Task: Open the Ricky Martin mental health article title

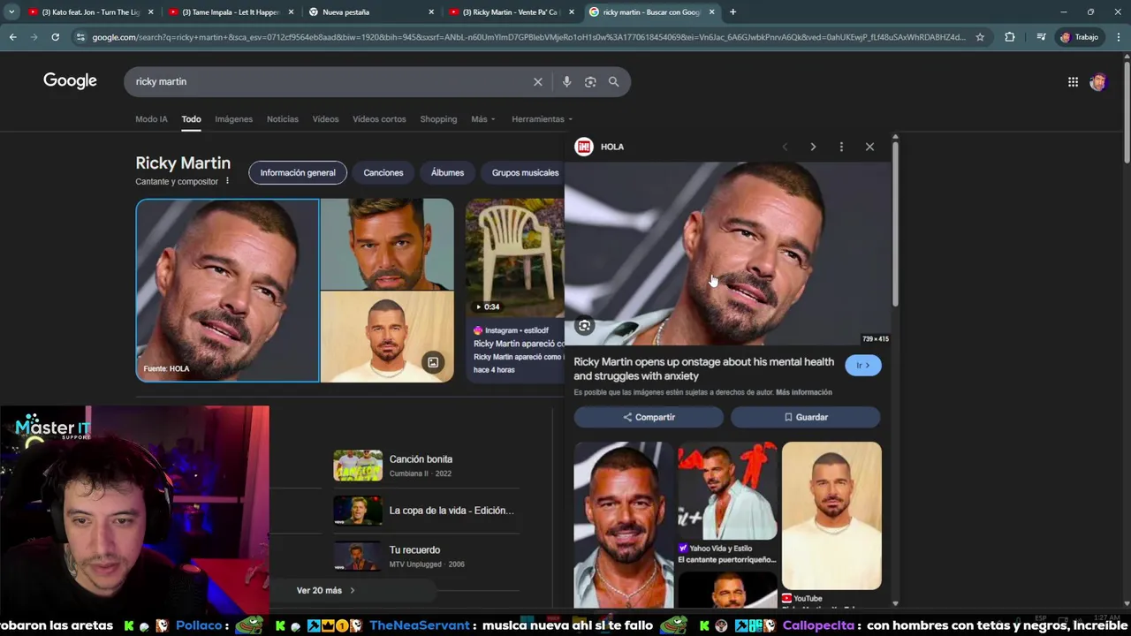Action: (703, 368)
